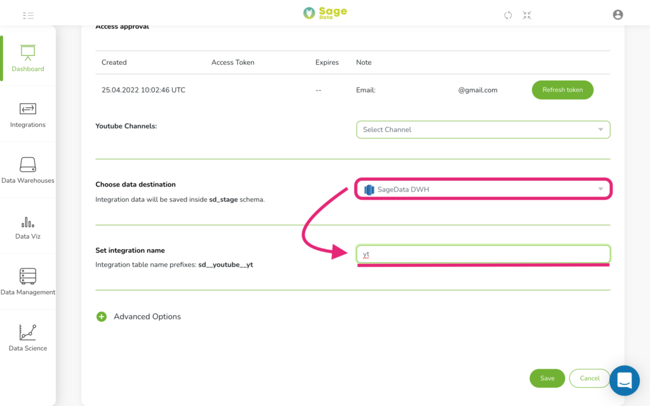Go to the Integrations menu label
Image resolution: width=650 pixels, height=406 pixels.
pyautogui.click(x=28, y=125)
